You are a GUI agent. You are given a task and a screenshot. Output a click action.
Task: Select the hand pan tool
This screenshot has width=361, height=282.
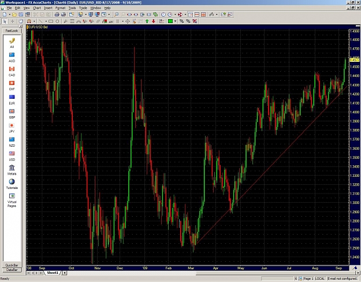pos(21,21)
